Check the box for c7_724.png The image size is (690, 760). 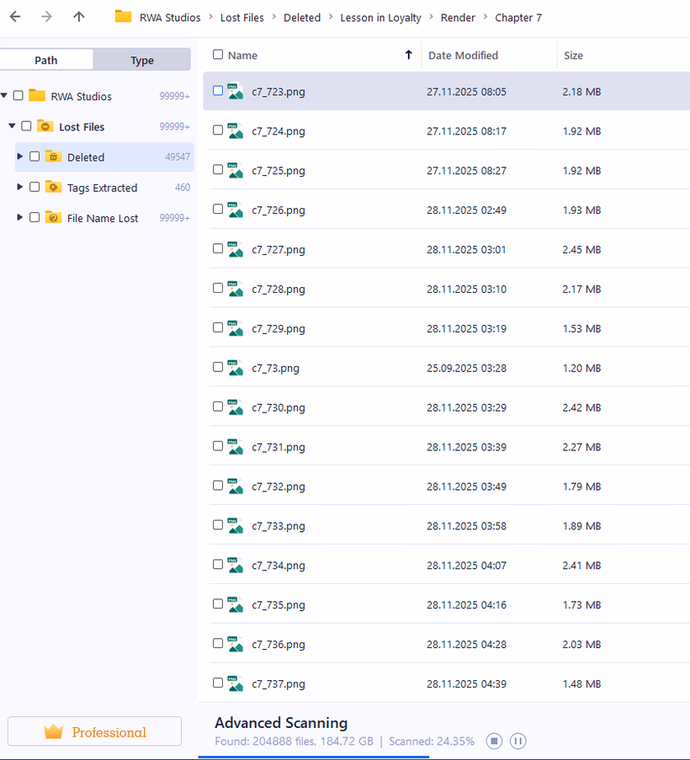218,130
